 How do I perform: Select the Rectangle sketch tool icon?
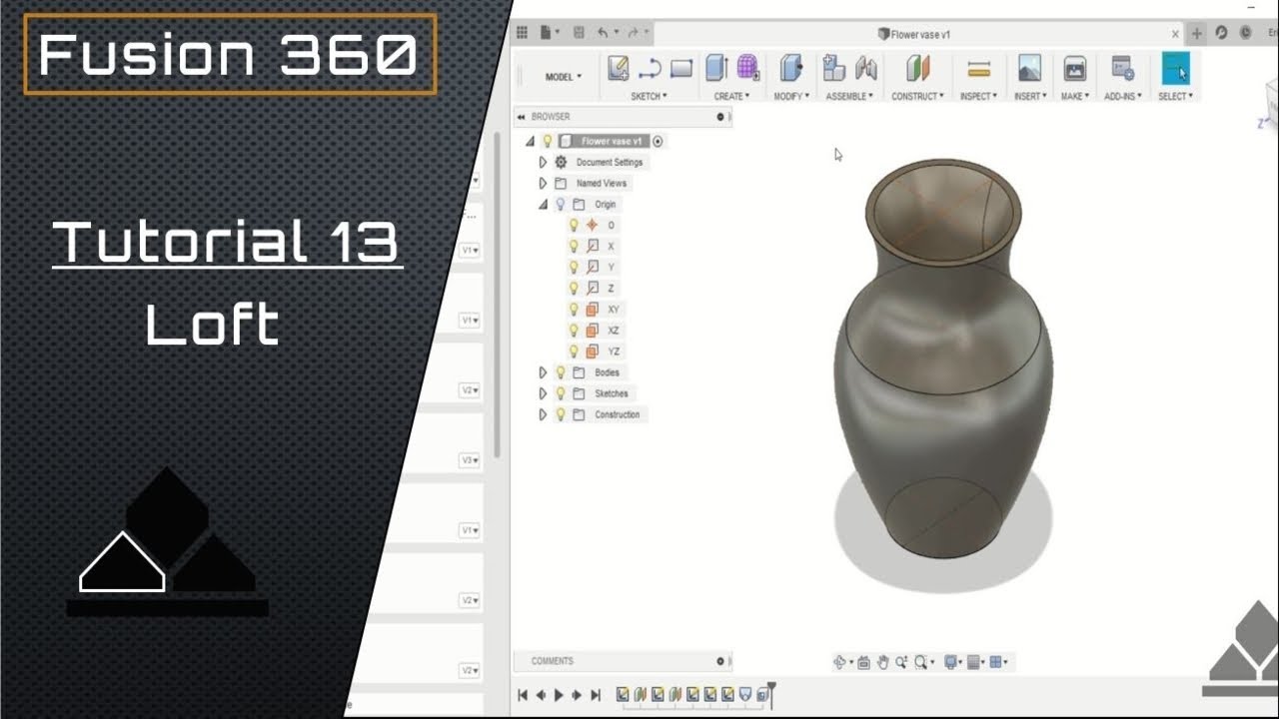coord(681,69)
